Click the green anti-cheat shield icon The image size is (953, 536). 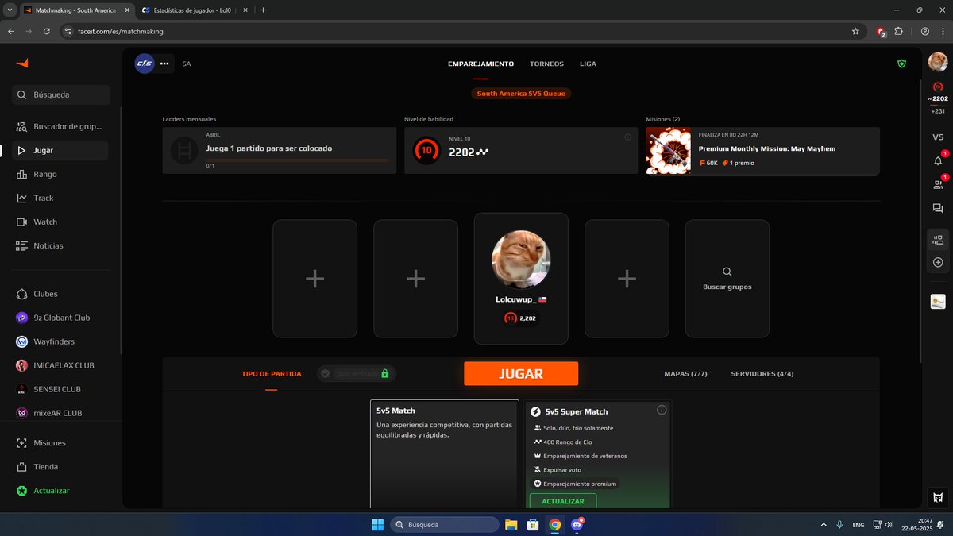[901, 64]
